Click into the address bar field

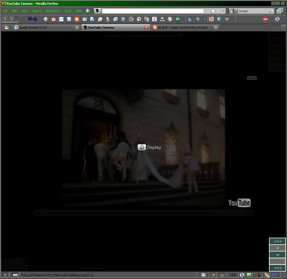153,11
